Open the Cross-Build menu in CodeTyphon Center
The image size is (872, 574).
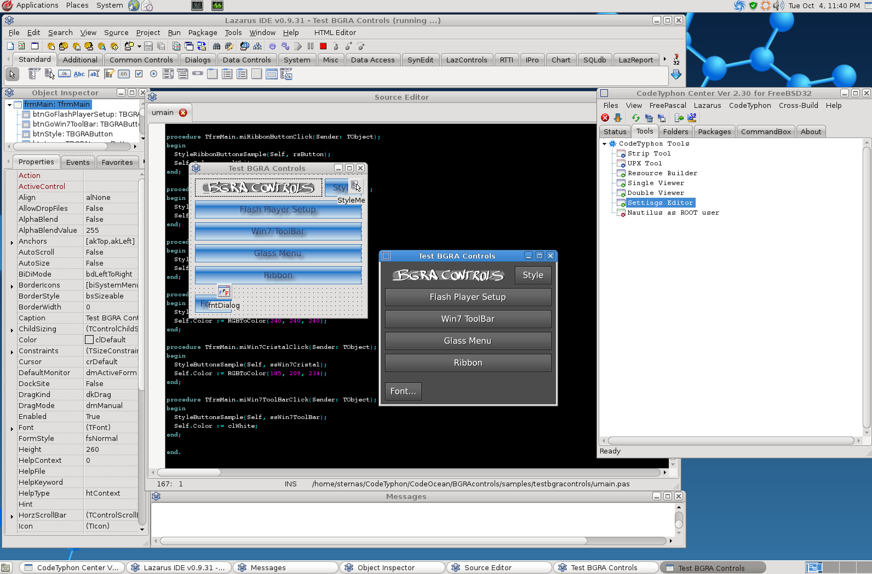(x=798, y=106)
